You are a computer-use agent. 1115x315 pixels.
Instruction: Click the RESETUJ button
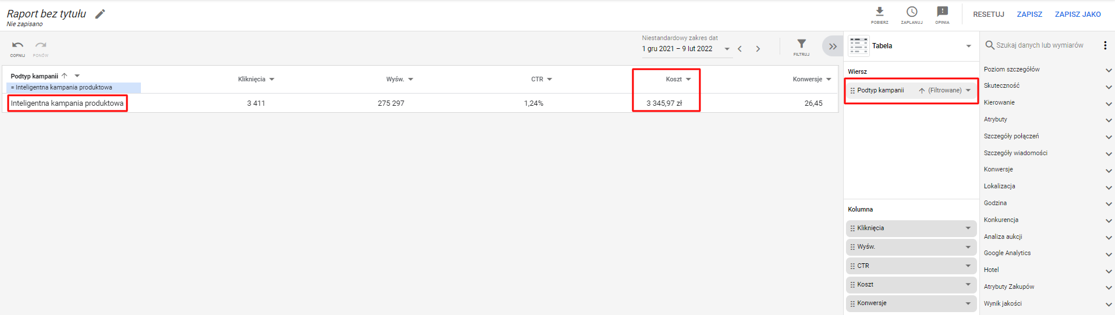click(x=989, y=15)
